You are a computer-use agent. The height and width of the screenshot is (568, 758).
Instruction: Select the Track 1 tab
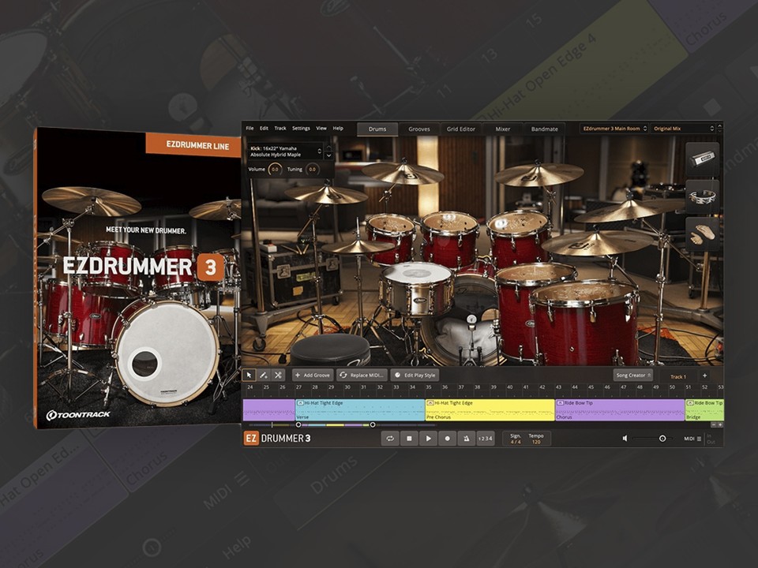[x=677, y=377]
